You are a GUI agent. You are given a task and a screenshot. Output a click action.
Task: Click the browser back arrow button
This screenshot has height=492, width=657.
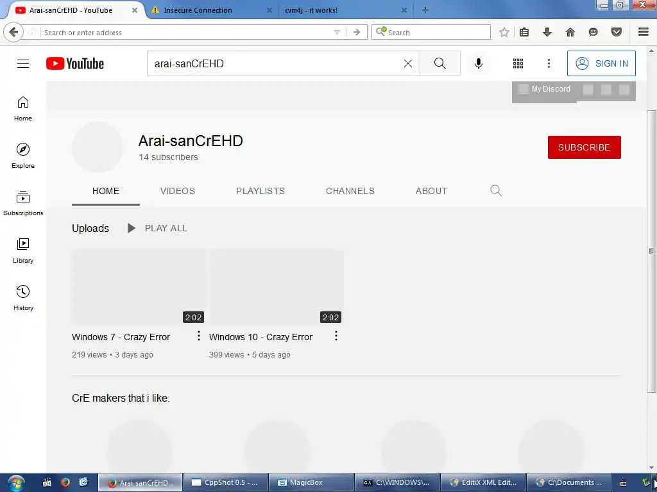13,32
